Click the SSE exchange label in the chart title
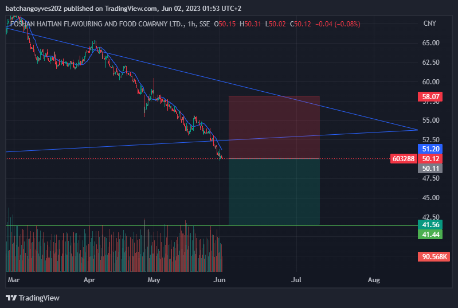This screenshot has height=308, width=458. click(205, 24)
